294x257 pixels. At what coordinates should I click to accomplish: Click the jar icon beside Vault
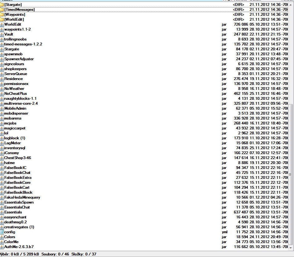2,34
